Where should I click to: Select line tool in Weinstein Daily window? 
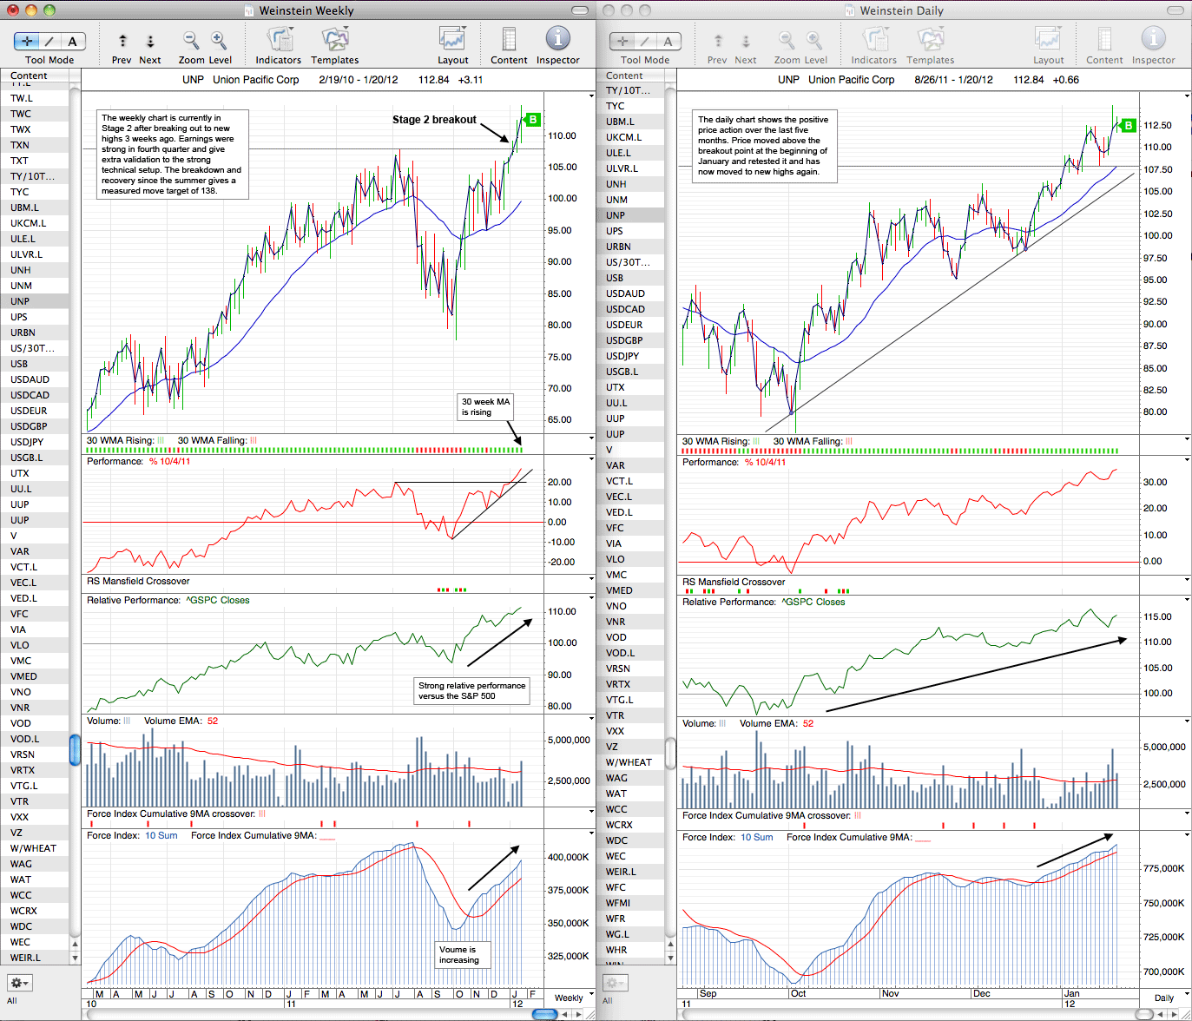646,41
